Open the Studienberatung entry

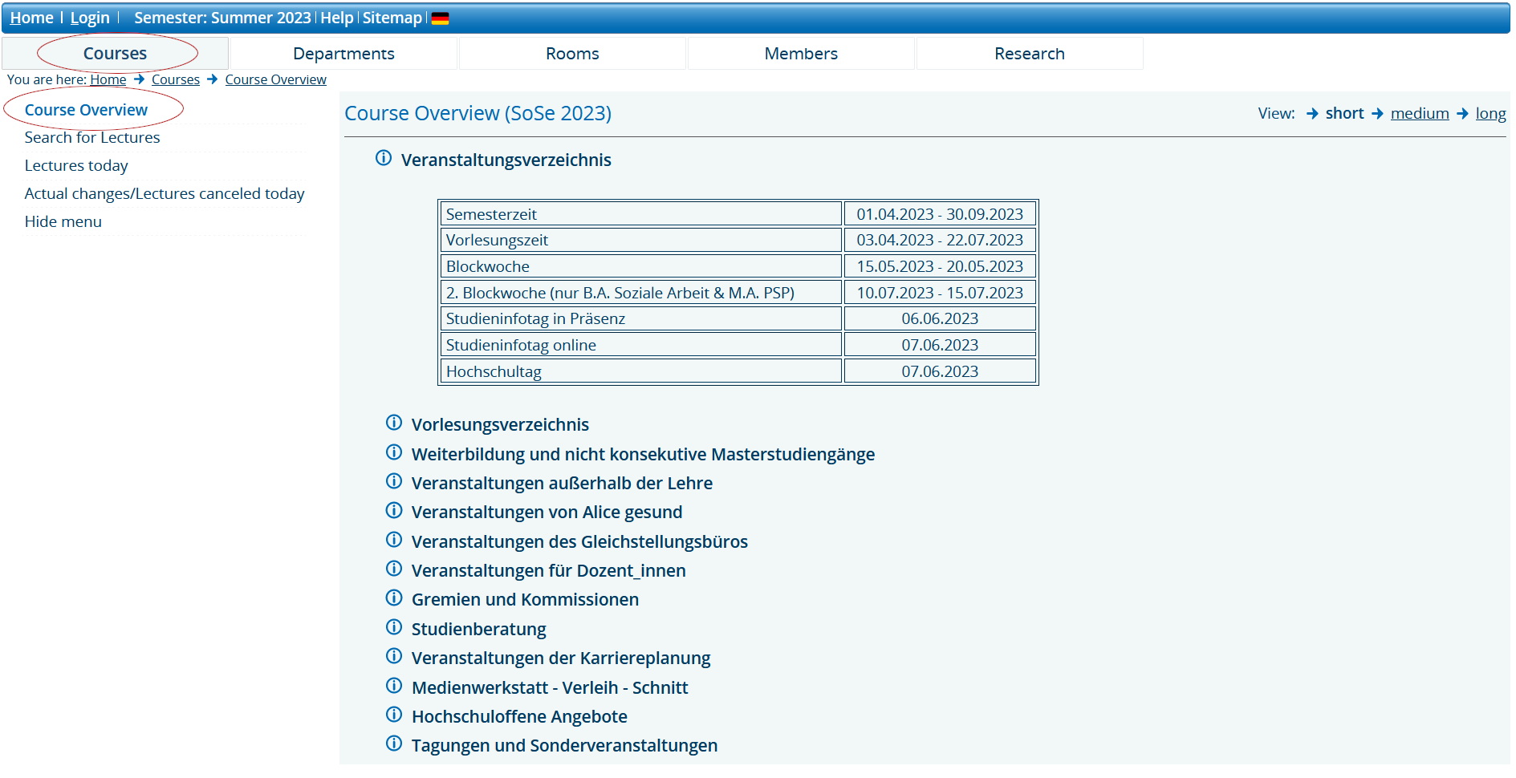(x=478, y=629)
